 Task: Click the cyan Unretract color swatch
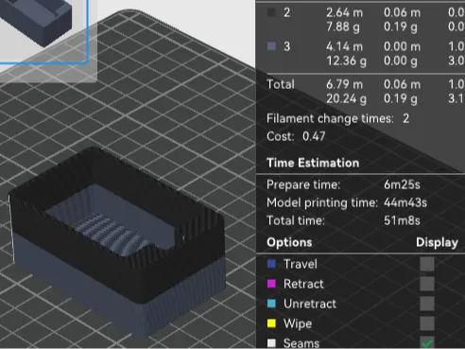pyautogui.click(x=271, y=304)
